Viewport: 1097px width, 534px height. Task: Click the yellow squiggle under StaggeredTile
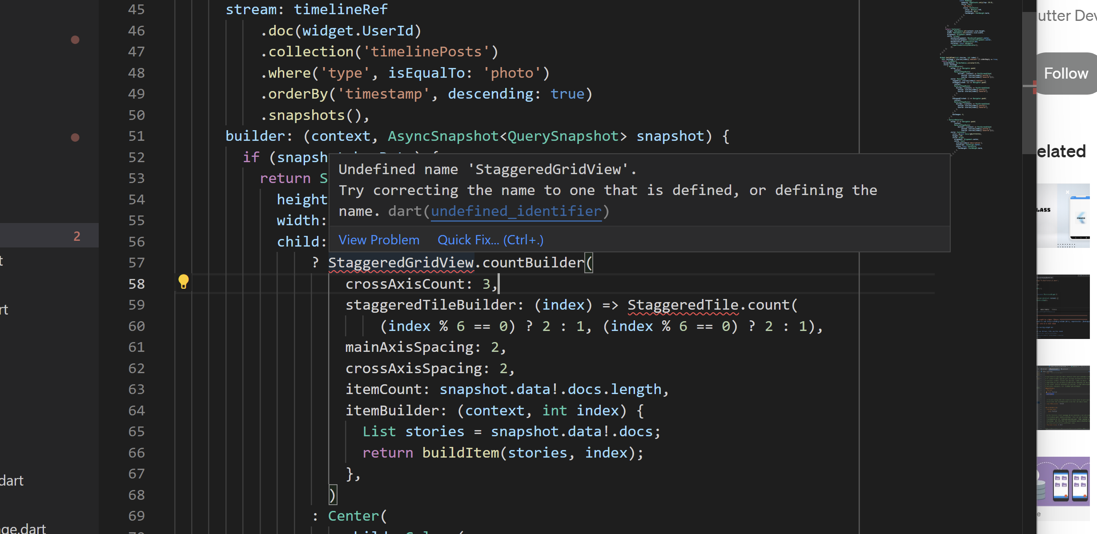[683, 314]
